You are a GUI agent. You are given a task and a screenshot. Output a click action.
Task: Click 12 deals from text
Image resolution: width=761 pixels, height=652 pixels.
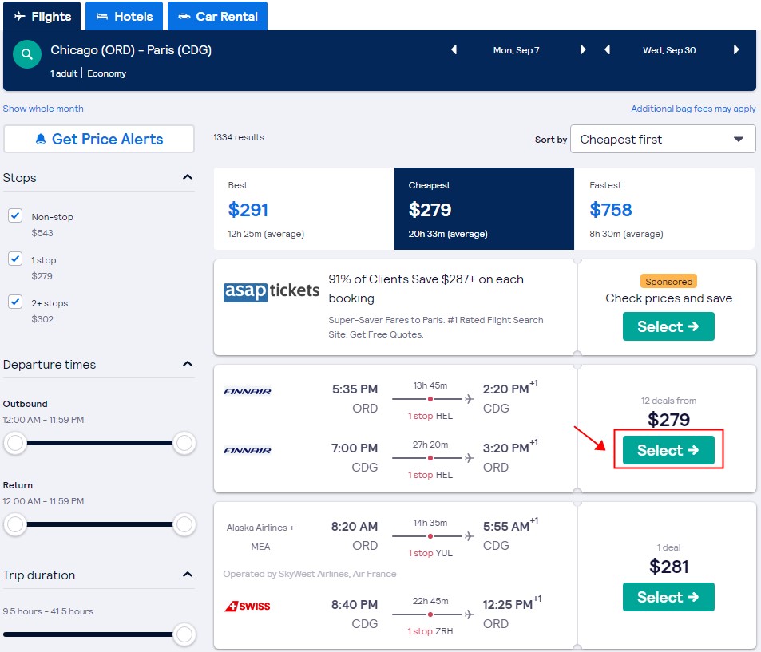[x=668, y=401]
